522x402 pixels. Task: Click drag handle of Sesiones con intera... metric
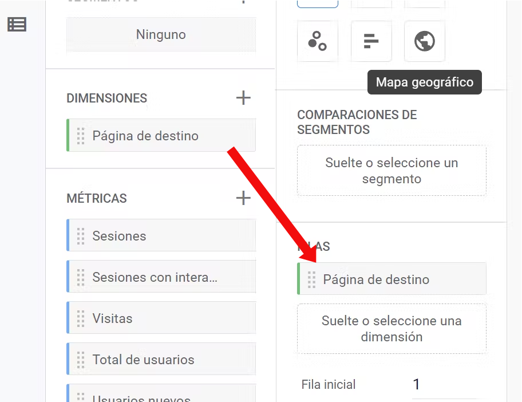pos(81,277)
